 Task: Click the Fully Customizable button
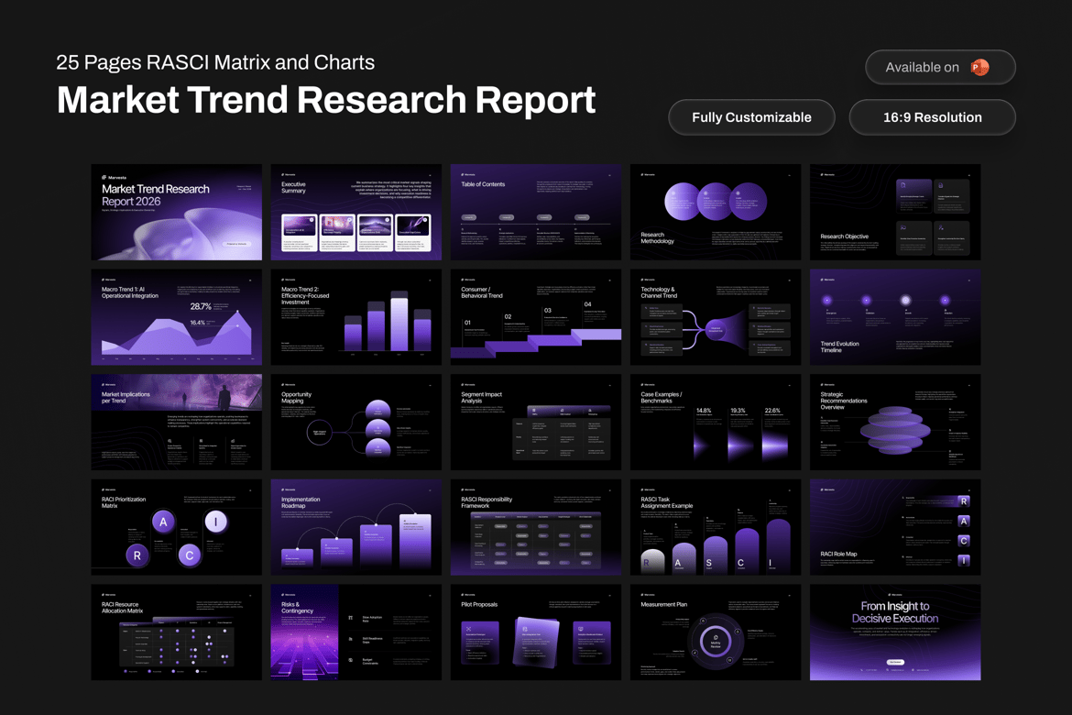(x=751, y=117)
